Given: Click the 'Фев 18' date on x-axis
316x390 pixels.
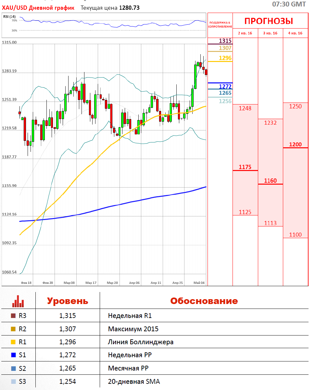Looking at the screenshot, I should pos(26,283).
